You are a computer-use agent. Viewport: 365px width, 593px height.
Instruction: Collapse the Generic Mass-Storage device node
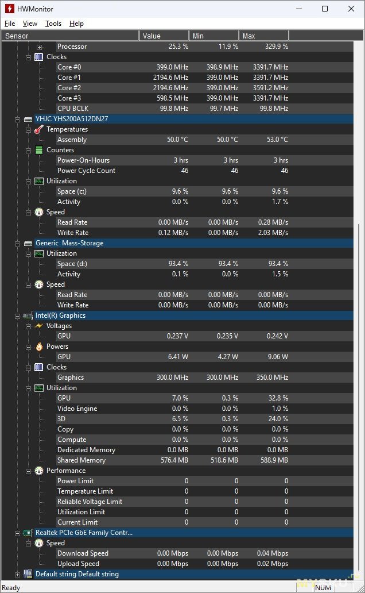(x=17, y=244)
